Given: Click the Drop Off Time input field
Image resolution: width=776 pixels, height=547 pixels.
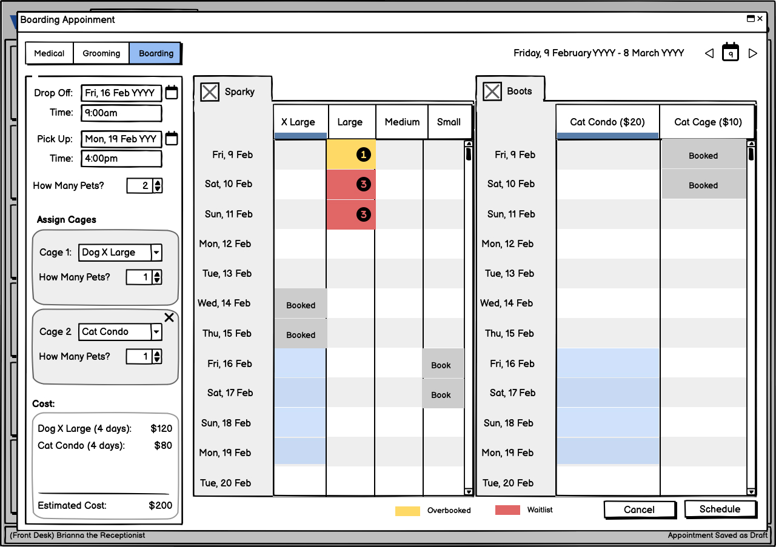Looking at the screenshot, I should 122,113.
